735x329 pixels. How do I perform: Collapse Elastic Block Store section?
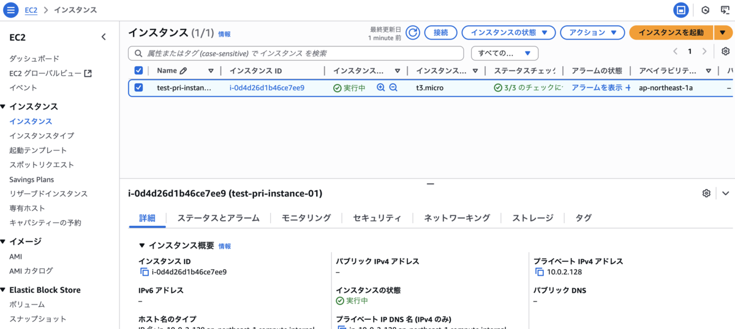coord(3,290)
